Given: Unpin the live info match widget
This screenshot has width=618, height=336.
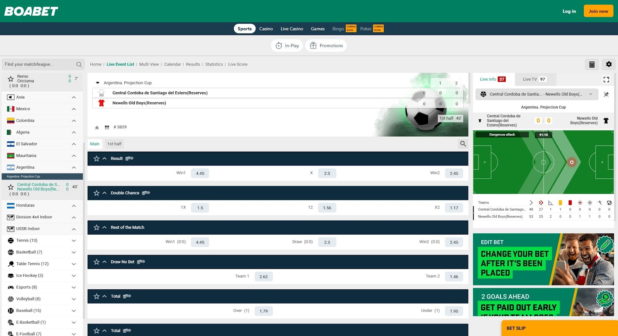Looking at the screenshot, I should click(x=606, y=94).
